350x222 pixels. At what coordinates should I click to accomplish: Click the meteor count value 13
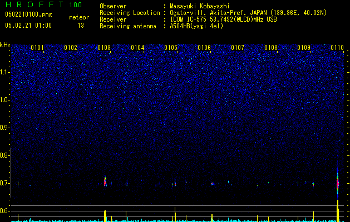coord(81,26)
